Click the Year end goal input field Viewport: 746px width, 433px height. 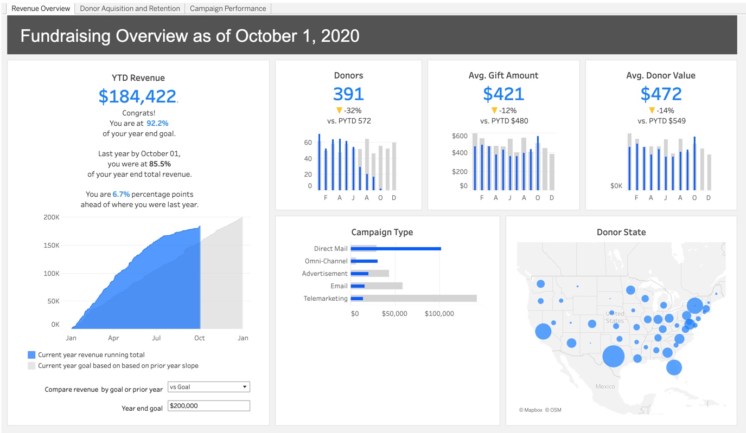209,405
